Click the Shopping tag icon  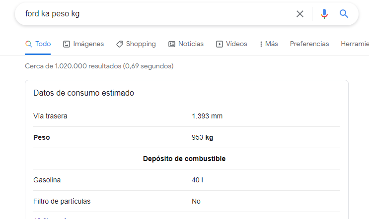coord(120,44)
